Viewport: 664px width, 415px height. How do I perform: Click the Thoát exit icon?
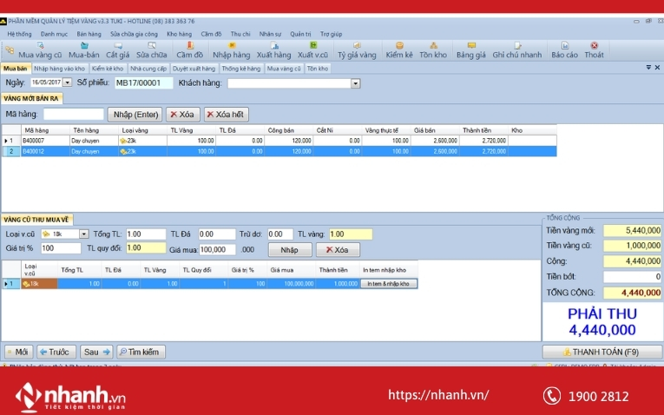point(595,49)
